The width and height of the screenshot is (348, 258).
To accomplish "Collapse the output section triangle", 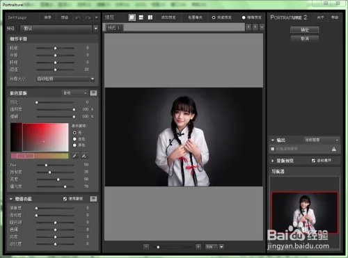I will pyautogui.click(x=273, y=140).
